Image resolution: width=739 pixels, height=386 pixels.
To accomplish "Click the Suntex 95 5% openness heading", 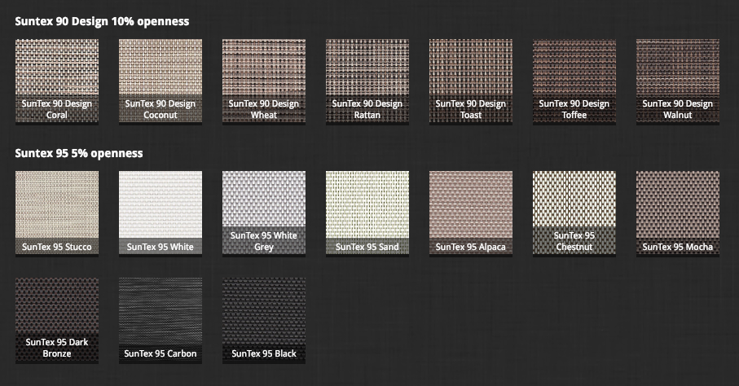I will (x=79, y=153).
